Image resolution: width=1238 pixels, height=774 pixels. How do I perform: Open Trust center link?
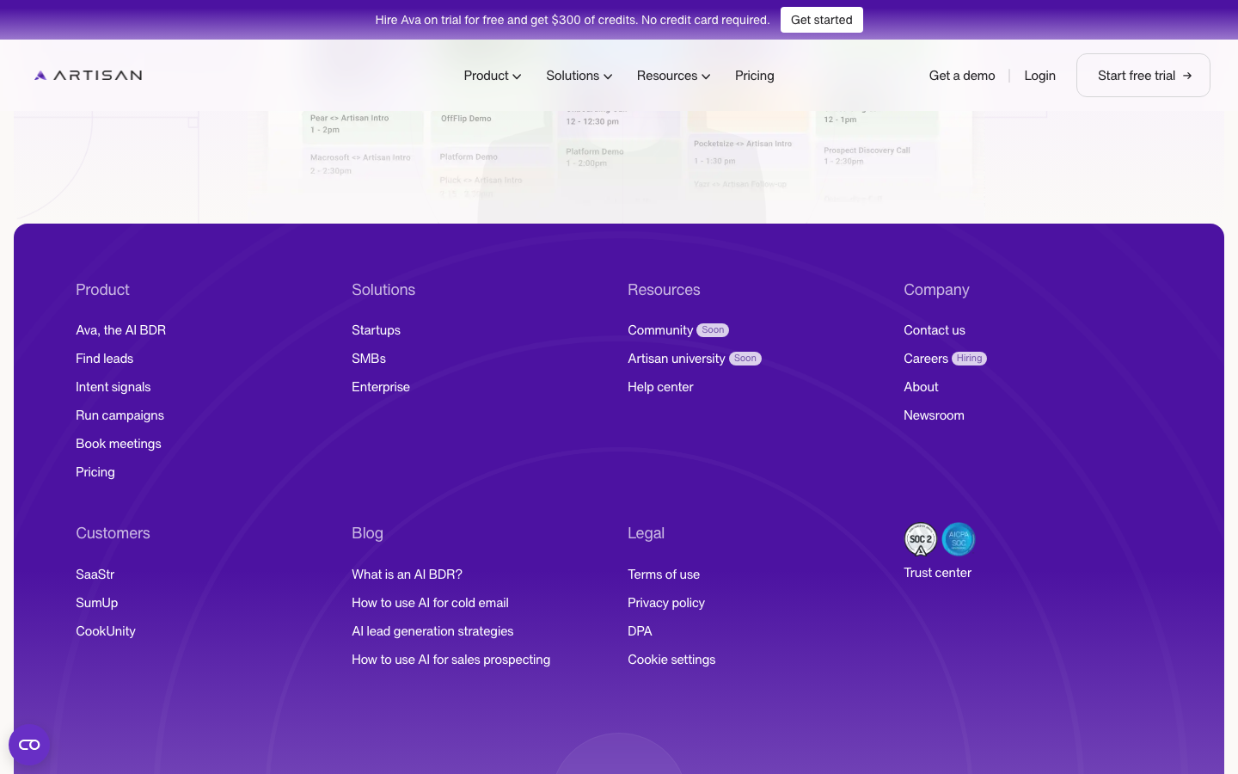[x=937, y=573]
